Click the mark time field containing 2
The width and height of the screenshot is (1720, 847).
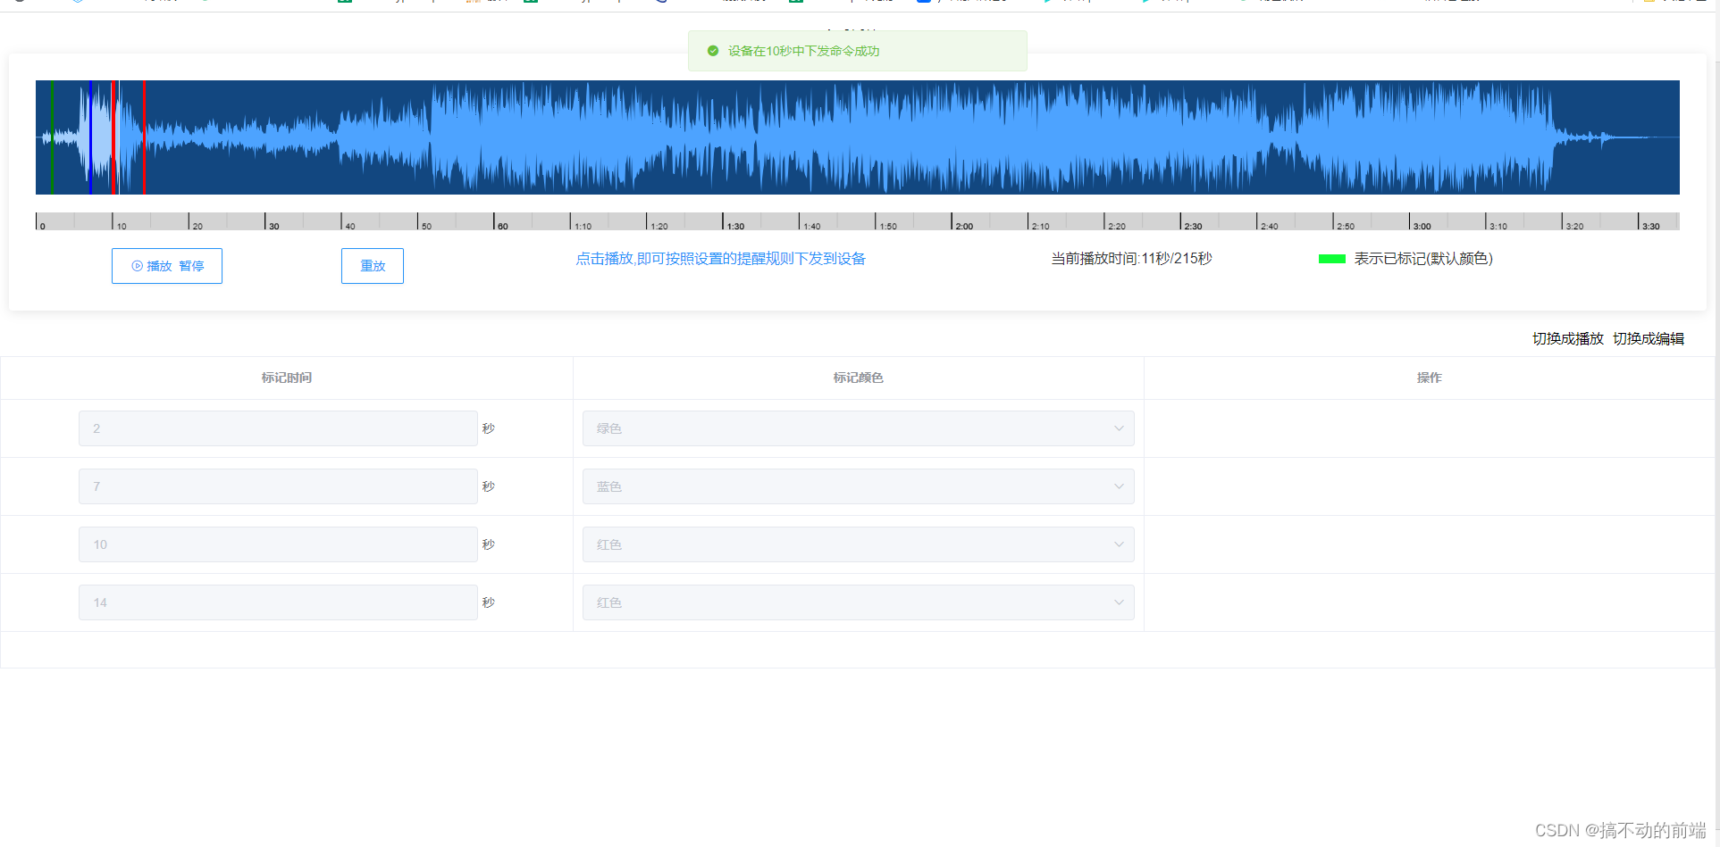coord(278,428)
